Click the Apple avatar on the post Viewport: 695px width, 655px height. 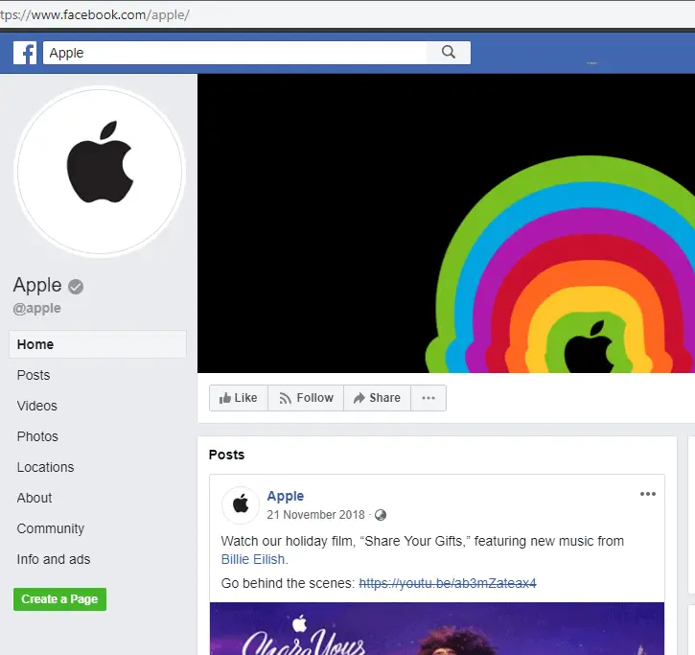[x=241, y=504]
